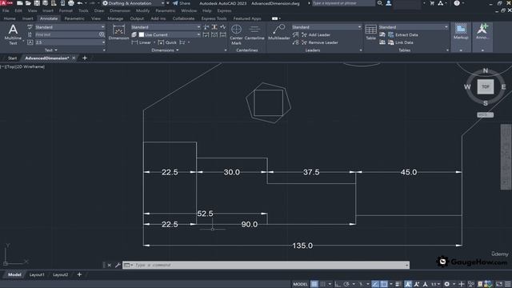Open a drawing with the Open folder icon
The image size is (512, 288).
click(28, 3)
